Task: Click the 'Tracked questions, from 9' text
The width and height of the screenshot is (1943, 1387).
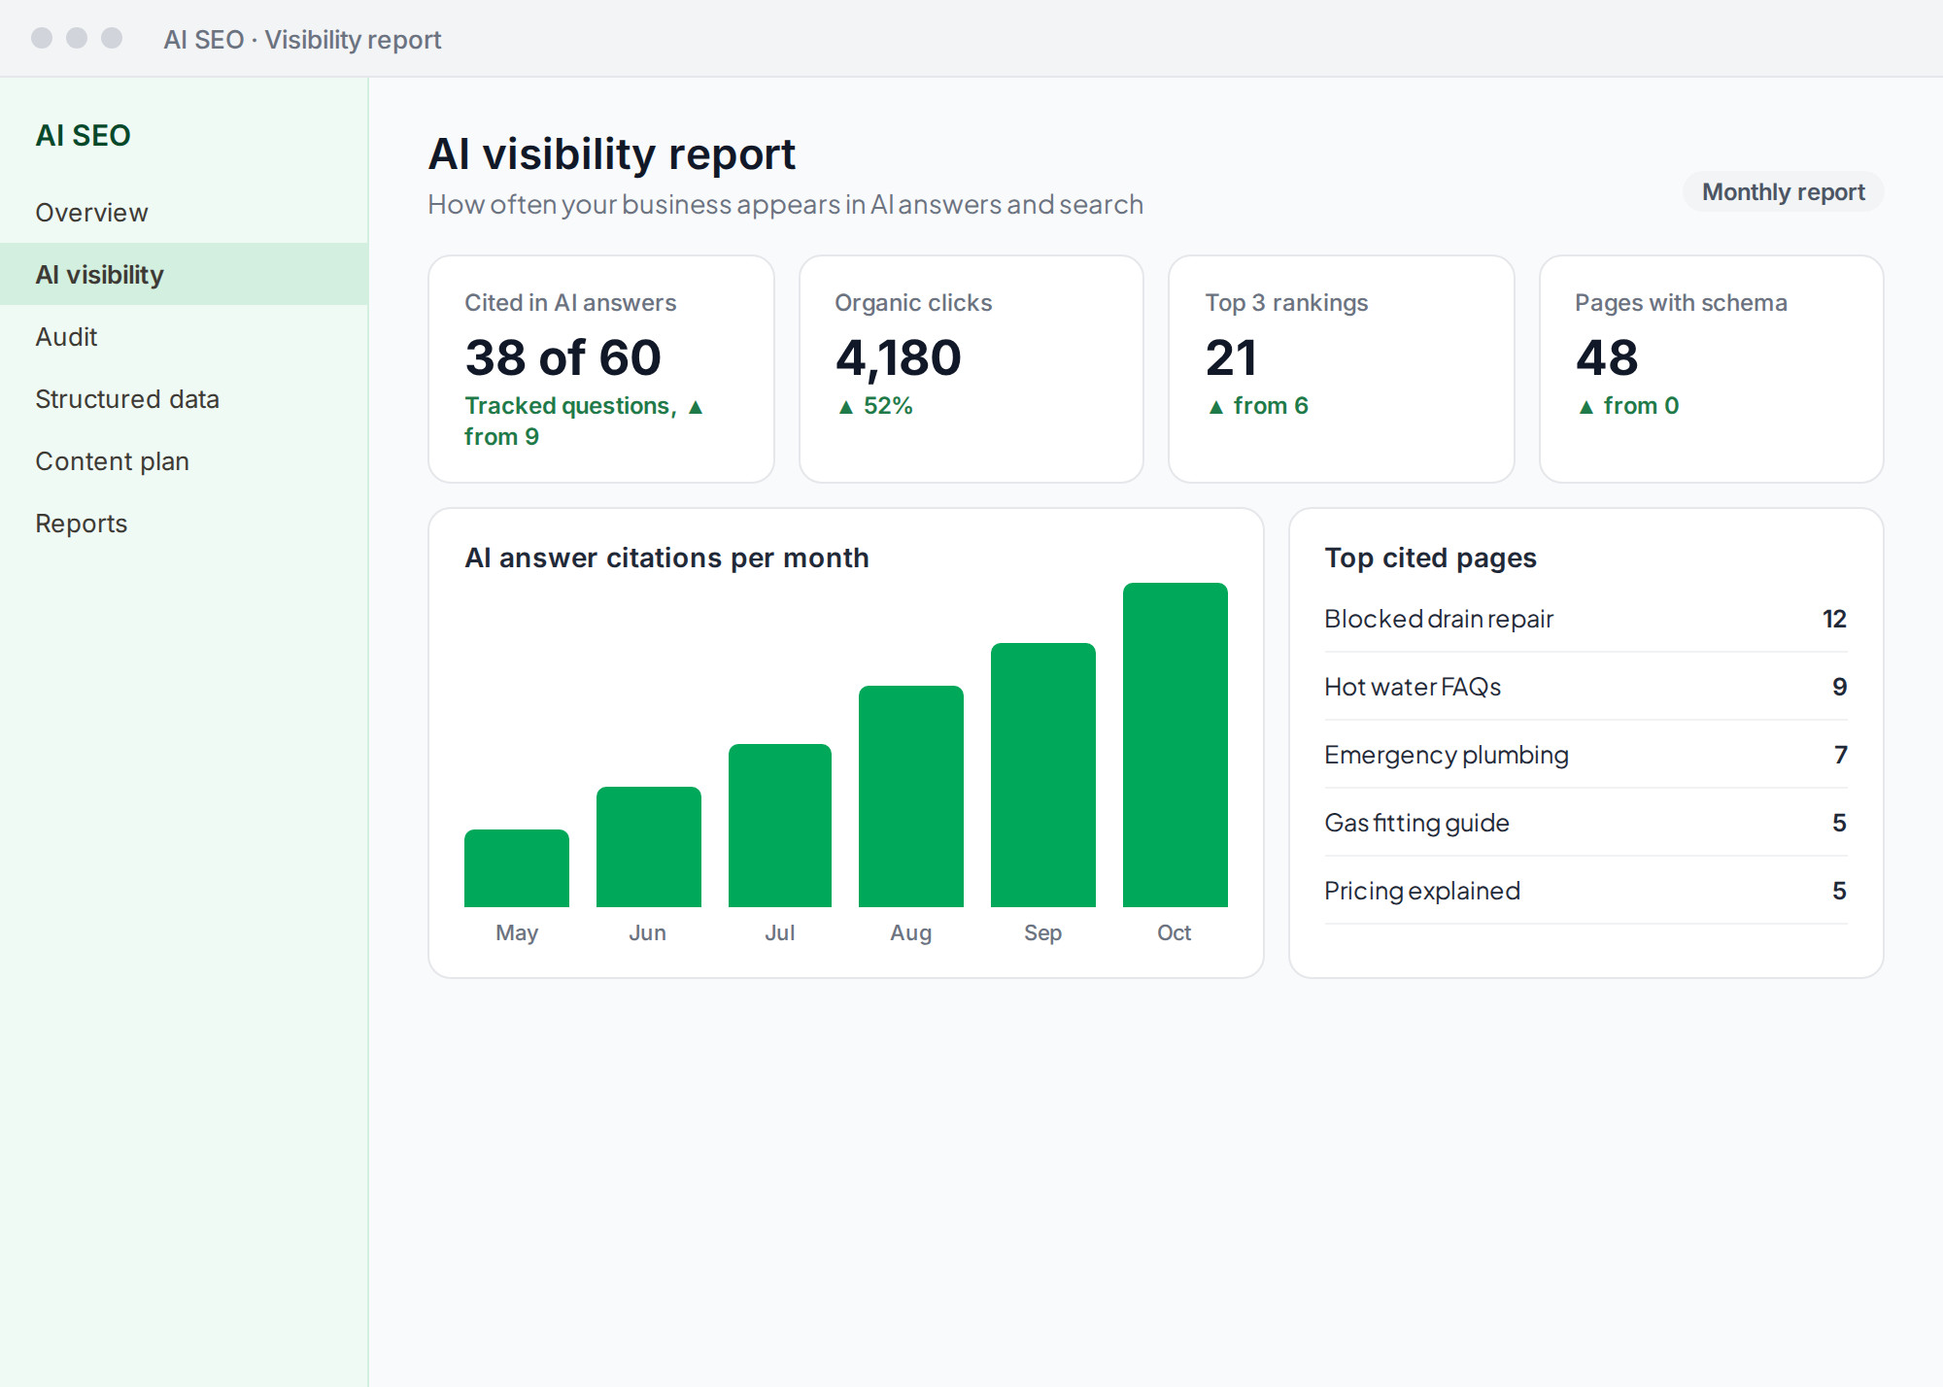Action: point(584,421)
